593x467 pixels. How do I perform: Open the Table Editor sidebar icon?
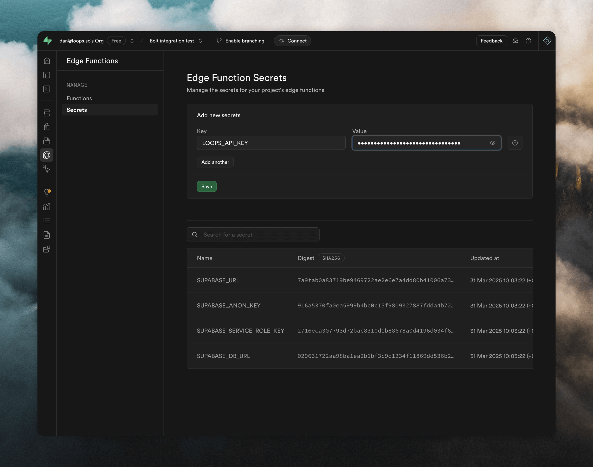point(47,75)
